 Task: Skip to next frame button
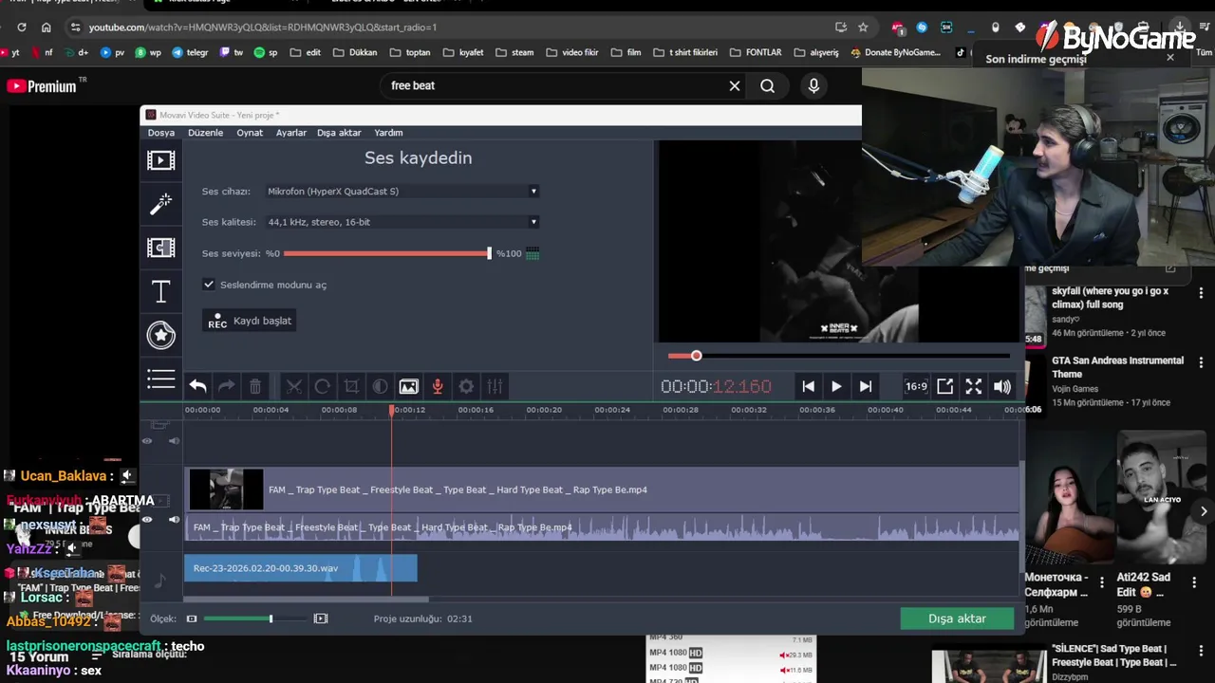pyautogui.click(x=865, y=386)
